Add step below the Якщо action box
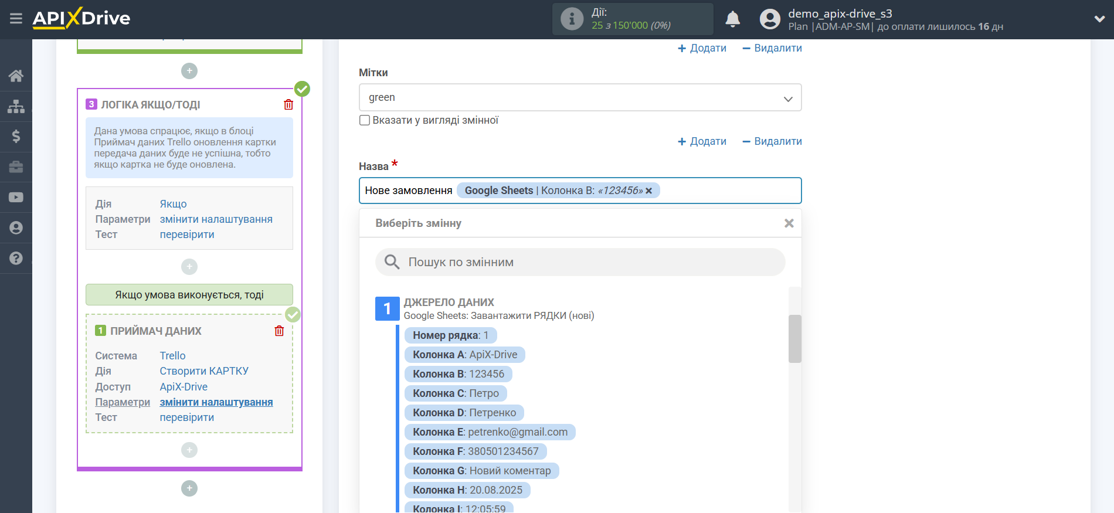 [189, 267]
